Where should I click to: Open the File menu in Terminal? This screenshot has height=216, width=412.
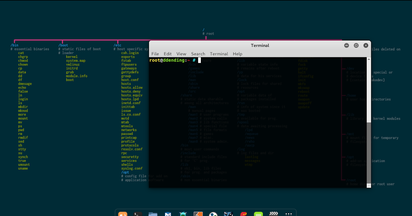coord(155,54)
